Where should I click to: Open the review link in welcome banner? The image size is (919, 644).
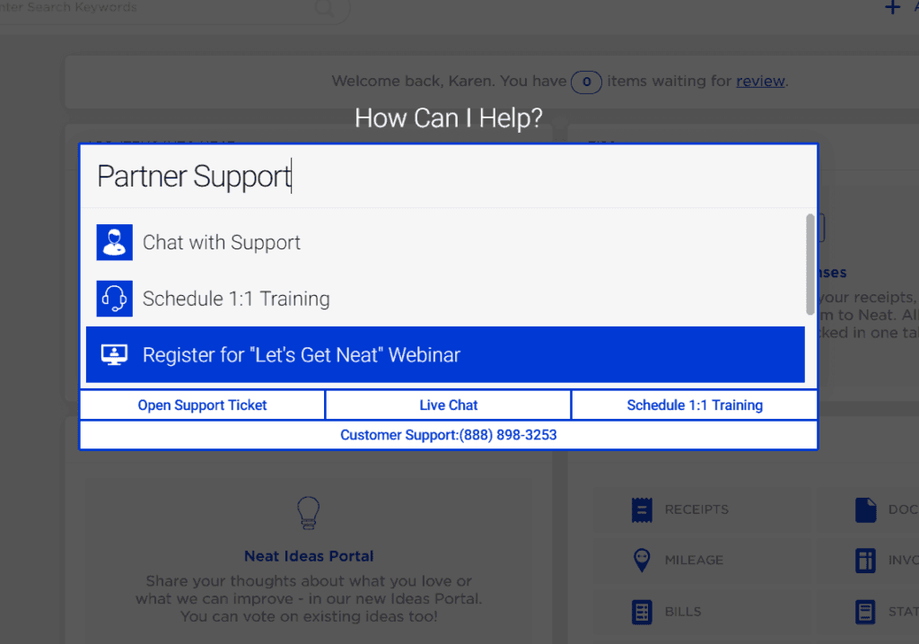[x=760, y=81]
